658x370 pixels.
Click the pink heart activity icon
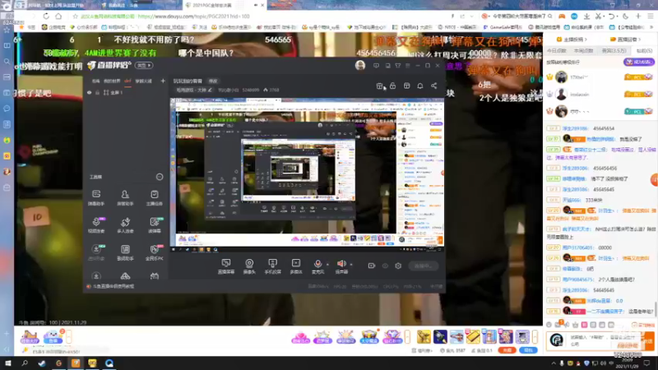pos(300,336)
